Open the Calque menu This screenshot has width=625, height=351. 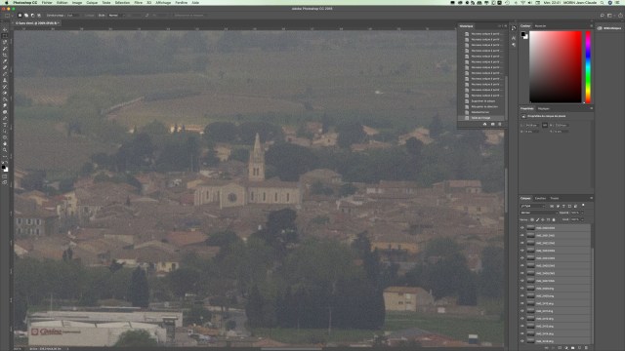92,2
